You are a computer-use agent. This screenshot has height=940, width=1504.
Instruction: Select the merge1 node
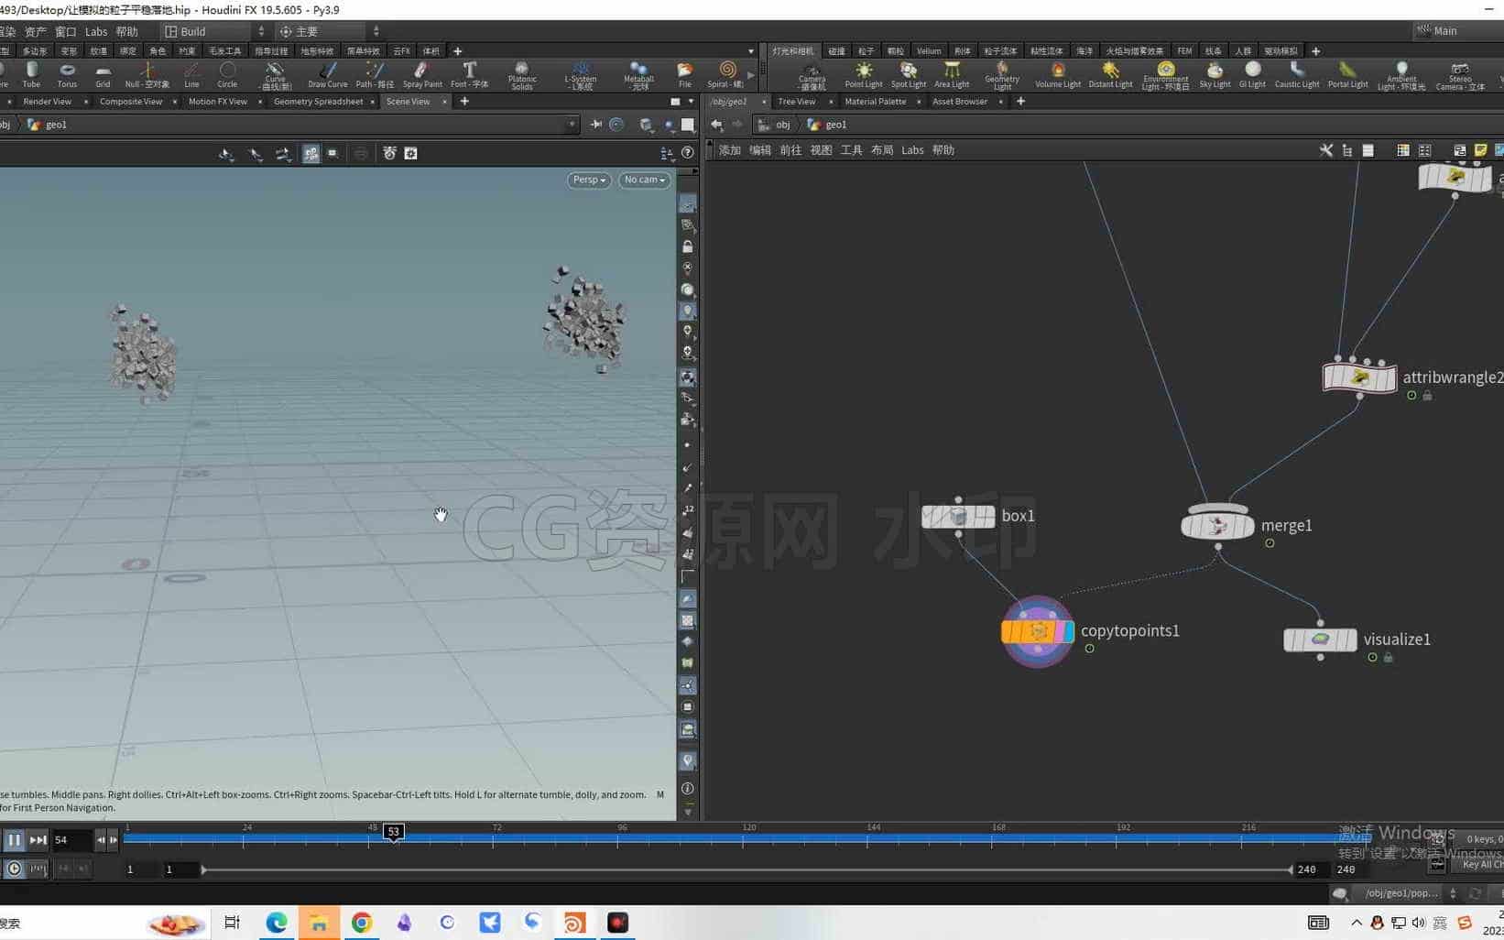click(x=1217, y=525)
